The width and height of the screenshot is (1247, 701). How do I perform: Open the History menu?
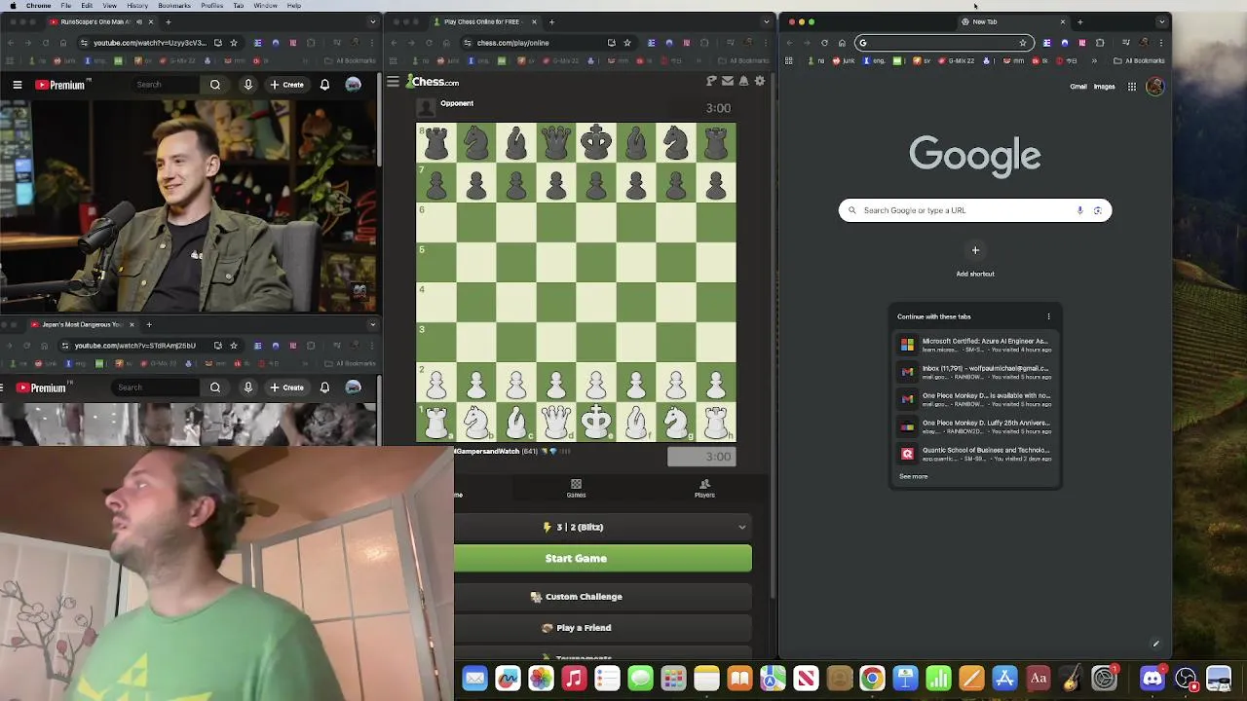[x=137, y=5]
